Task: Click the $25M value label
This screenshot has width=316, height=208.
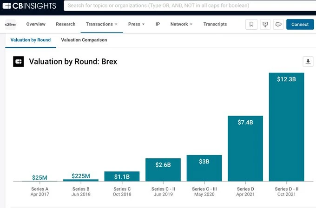Action: (x=39, y=178)
